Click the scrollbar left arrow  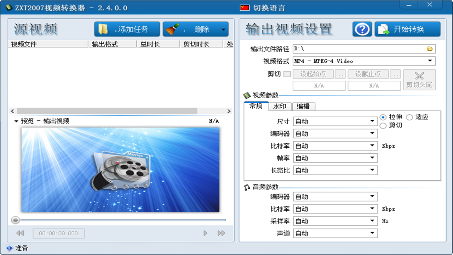(x=12, y=111)
